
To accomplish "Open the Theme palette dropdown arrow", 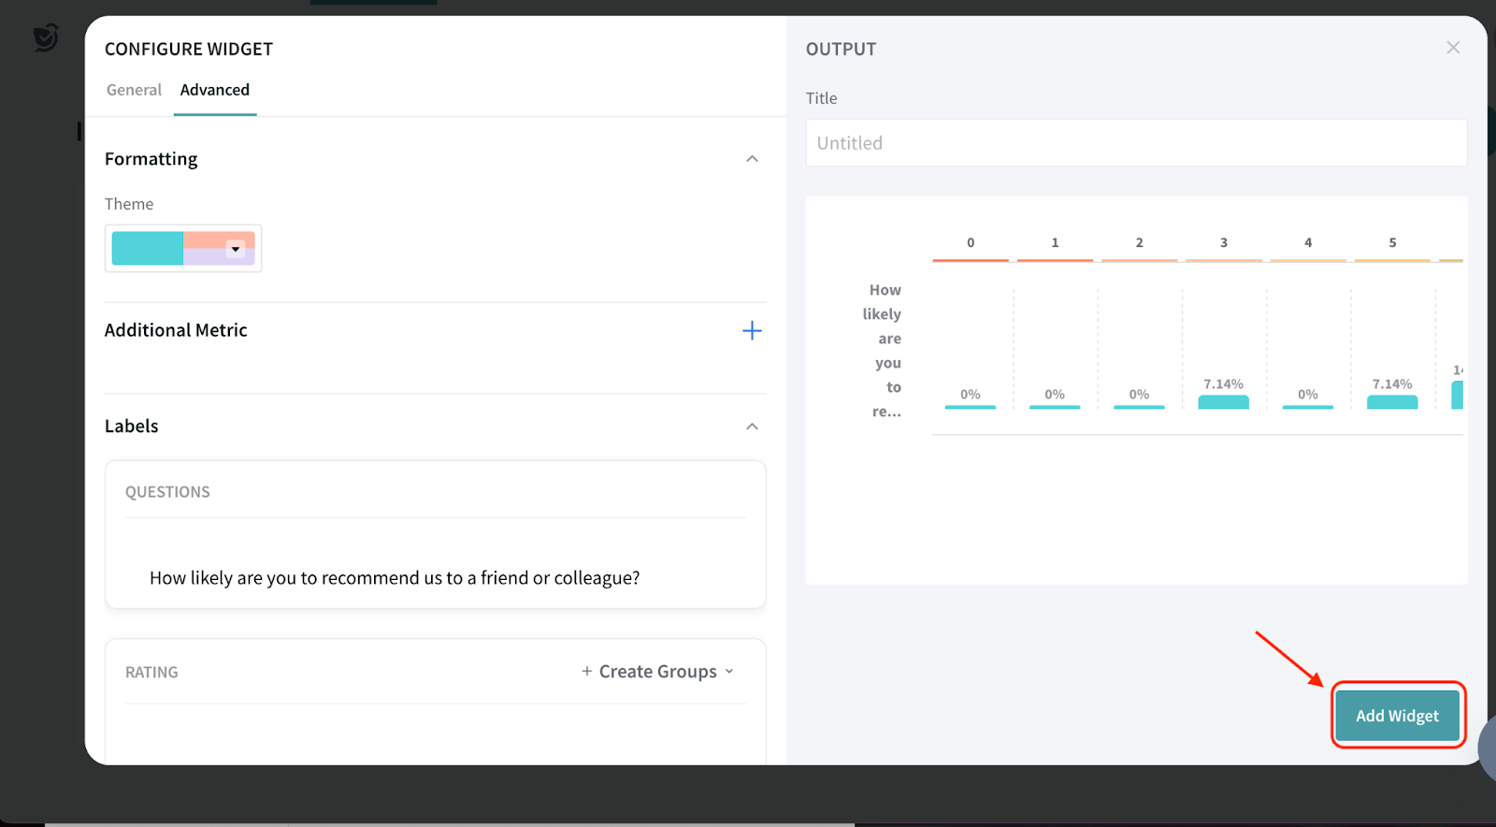I will (x=236, y=249).
